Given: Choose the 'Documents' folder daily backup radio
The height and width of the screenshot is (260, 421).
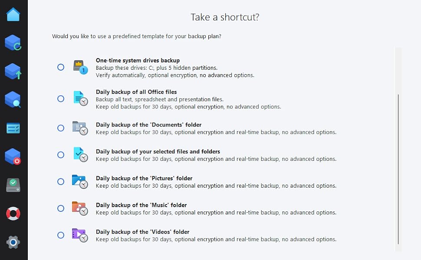Looking at the screenshot, I should [61, 128].
